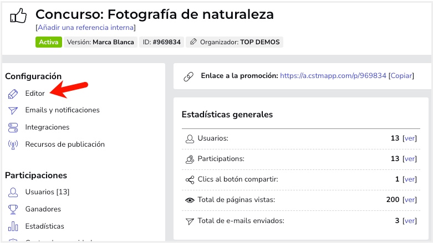Click the Usuarios [13] person icon in sidebar
The height and width of the screenshot is (243, 433).
13,192
